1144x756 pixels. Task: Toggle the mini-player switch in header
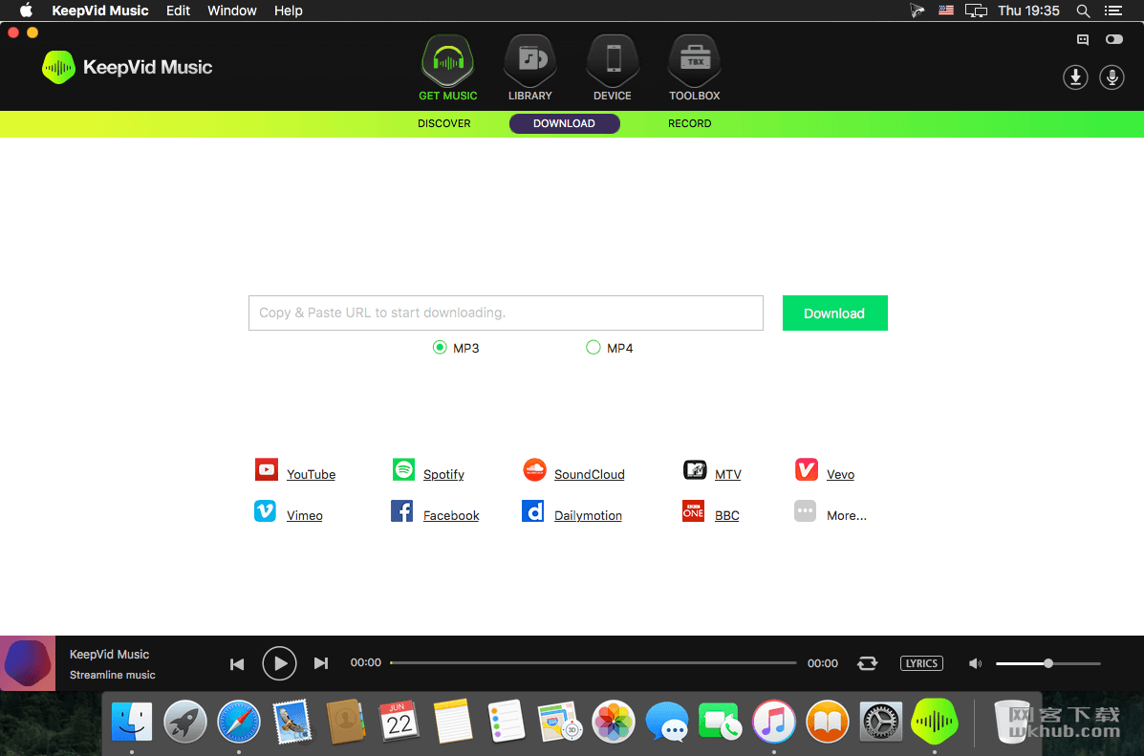coord(1114,39)
